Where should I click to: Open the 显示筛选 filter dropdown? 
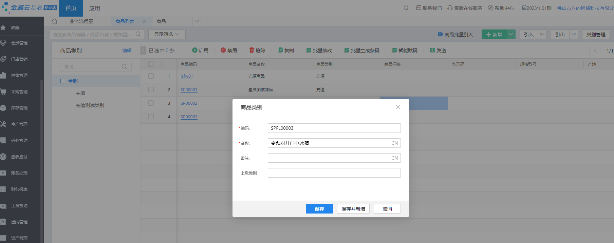[167, 34]
